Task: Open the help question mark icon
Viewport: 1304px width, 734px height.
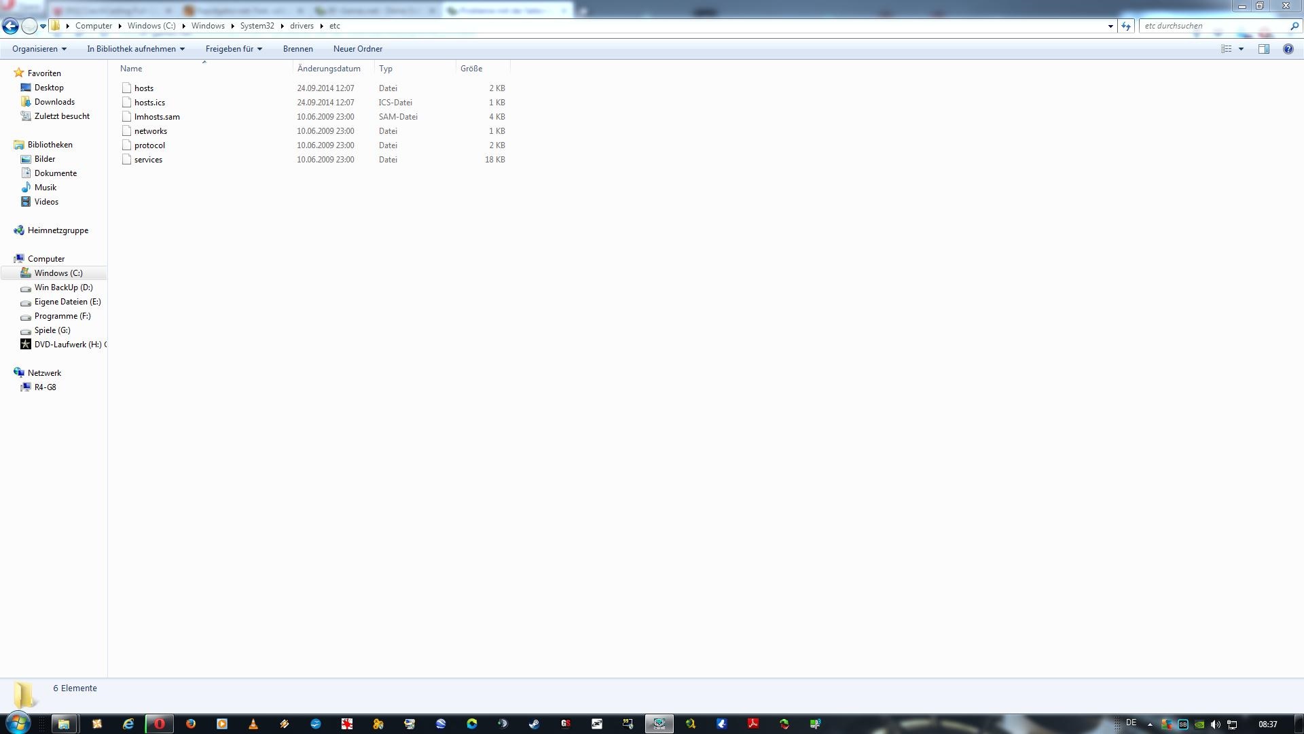Action: [1288, 49]
